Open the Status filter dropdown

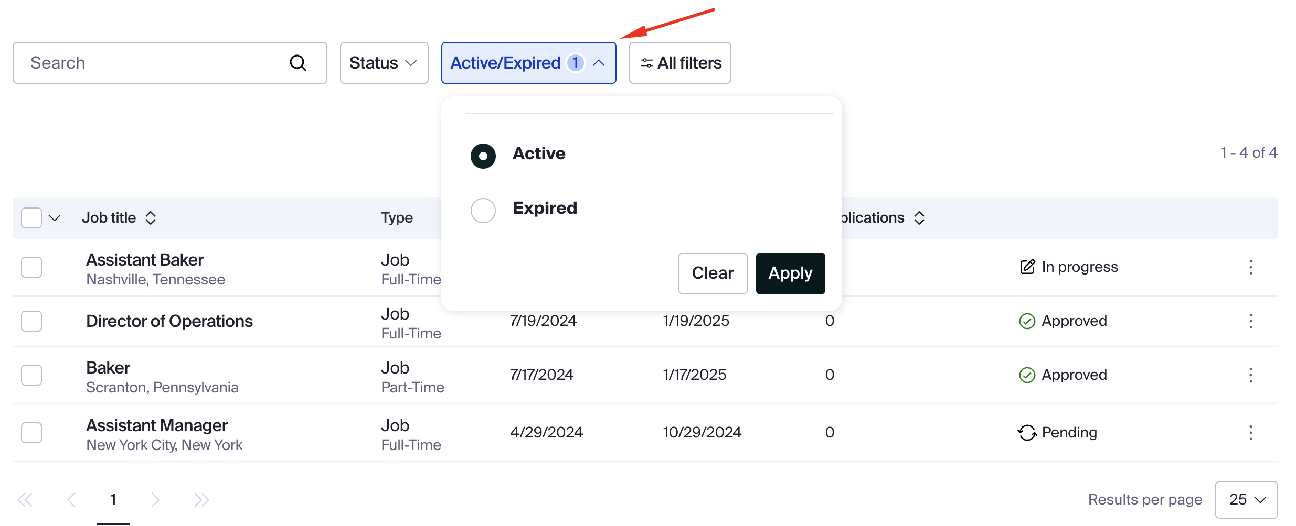click(x=384, y=62)
